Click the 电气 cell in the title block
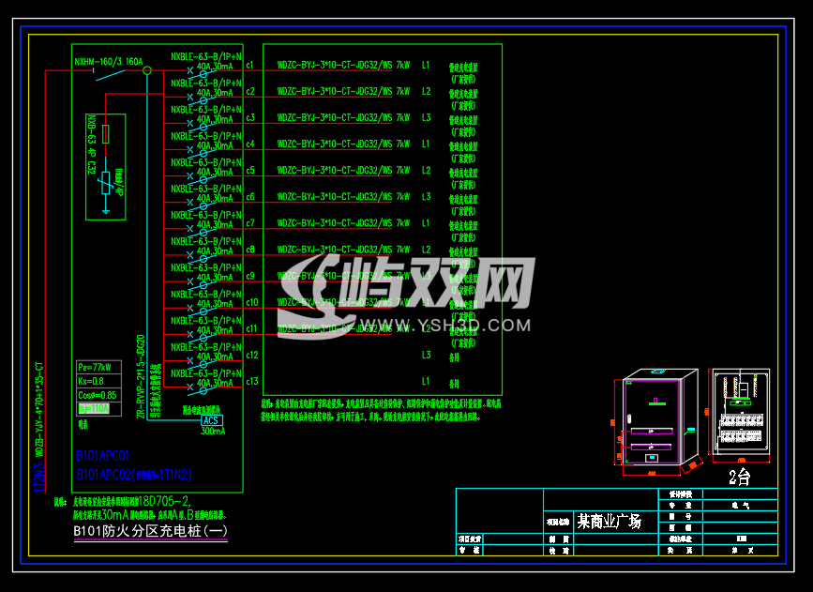813x592 pixels. pyautogui.click(x=741, y=506)
